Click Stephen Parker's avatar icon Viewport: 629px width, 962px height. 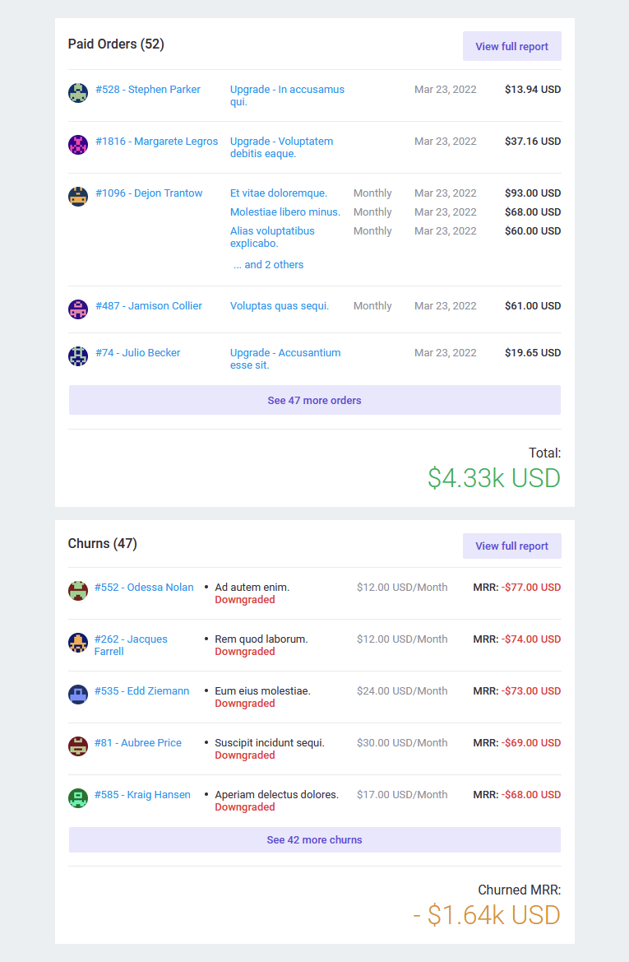point(78,93)
